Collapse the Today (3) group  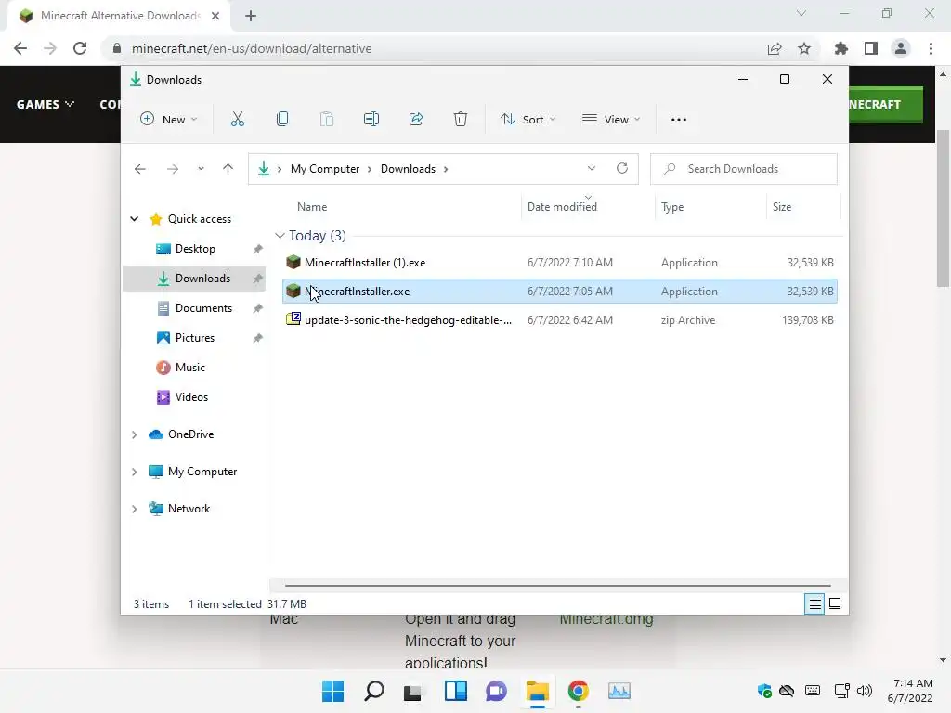280,235
